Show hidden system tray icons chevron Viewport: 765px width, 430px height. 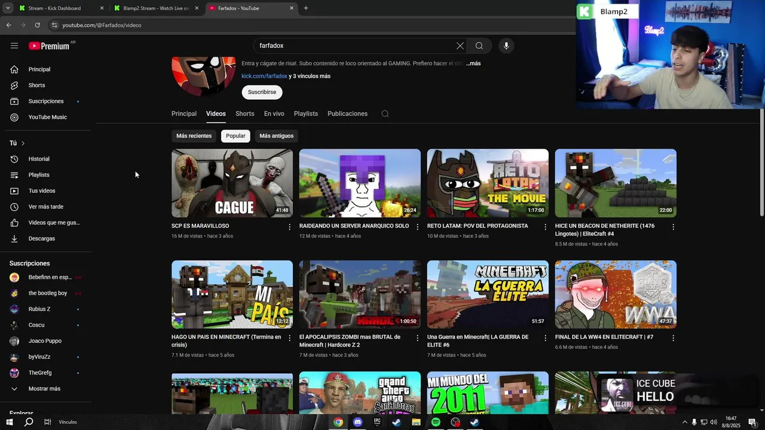684,422
